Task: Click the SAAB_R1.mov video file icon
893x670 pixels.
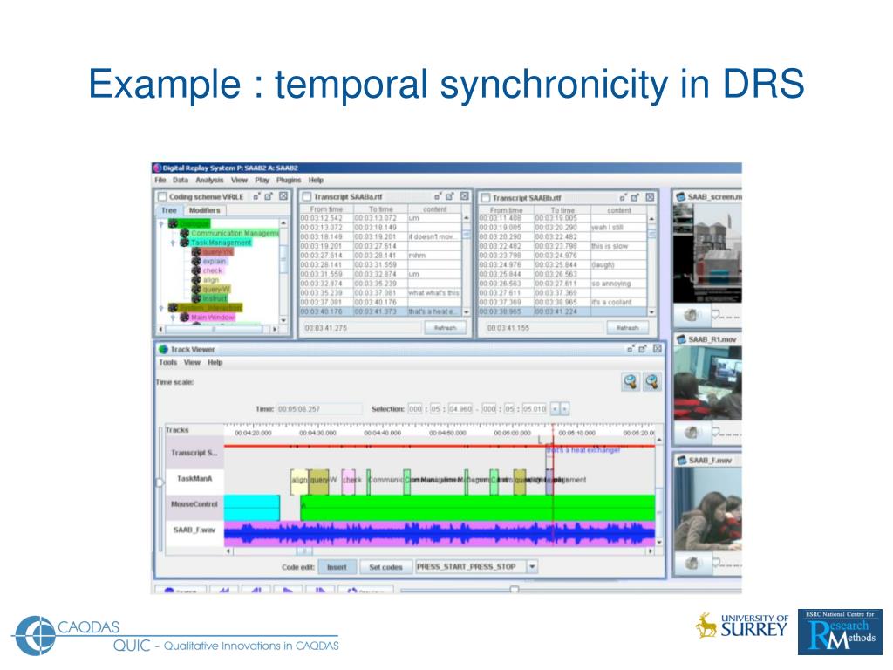Action: coord(681,339)
